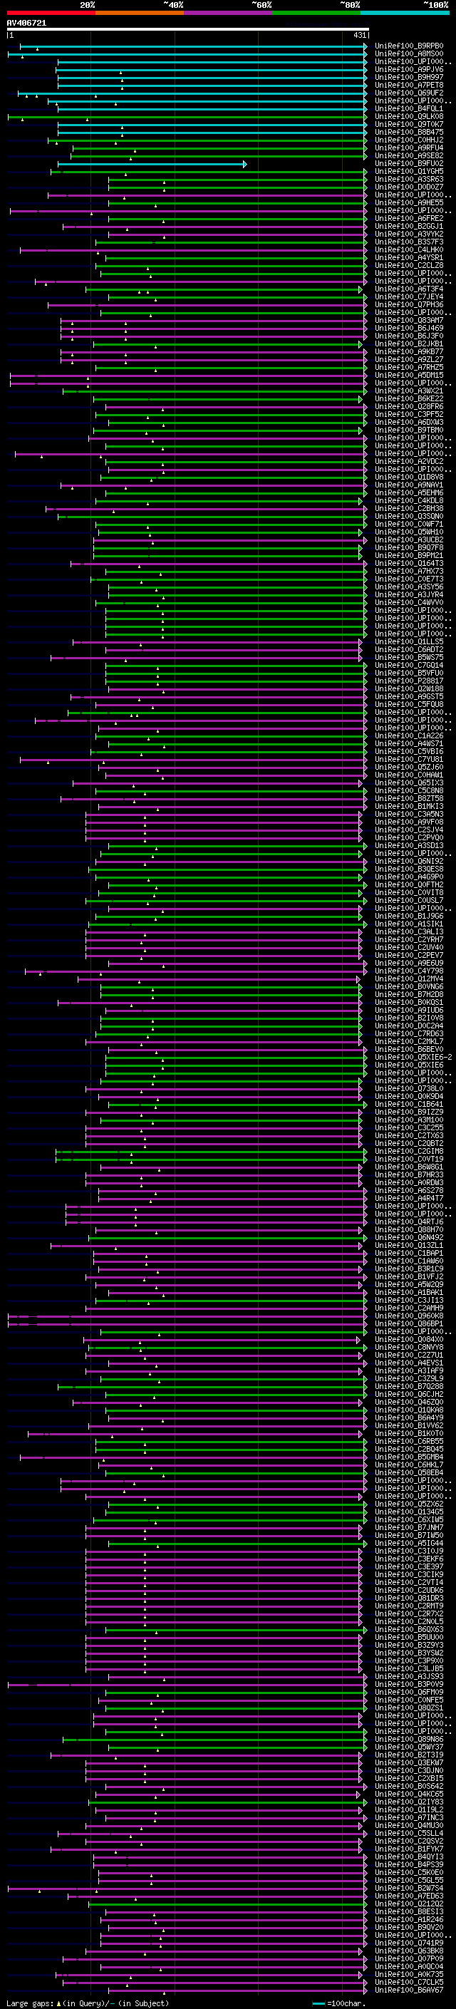Select label UniRef100_A7RHZ5
456x2009 pixels.
409,367
